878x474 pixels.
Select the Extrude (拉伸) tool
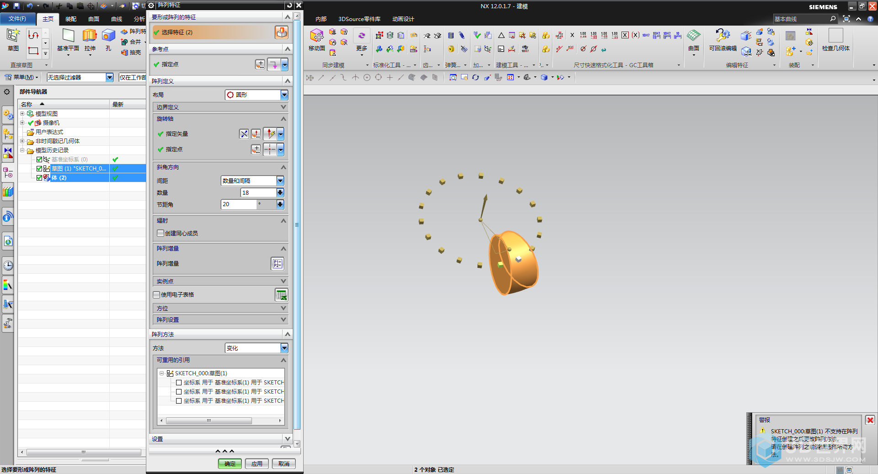90,36
